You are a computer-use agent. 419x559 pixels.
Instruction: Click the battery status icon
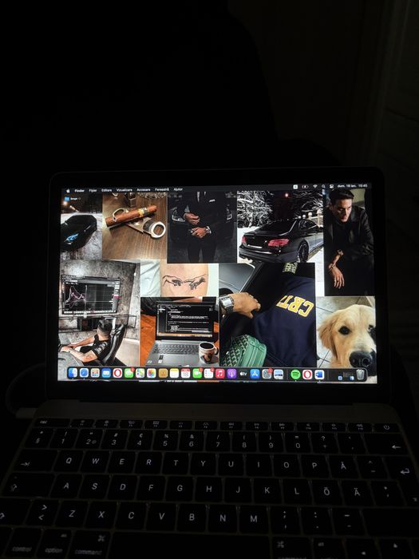tap(305, 186)
